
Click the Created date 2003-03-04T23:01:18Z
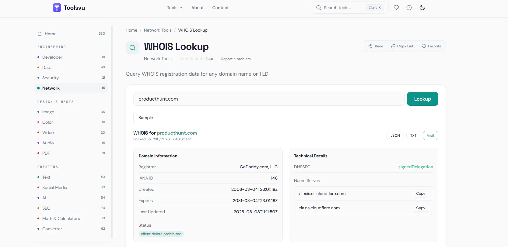[x=254, y=189]
